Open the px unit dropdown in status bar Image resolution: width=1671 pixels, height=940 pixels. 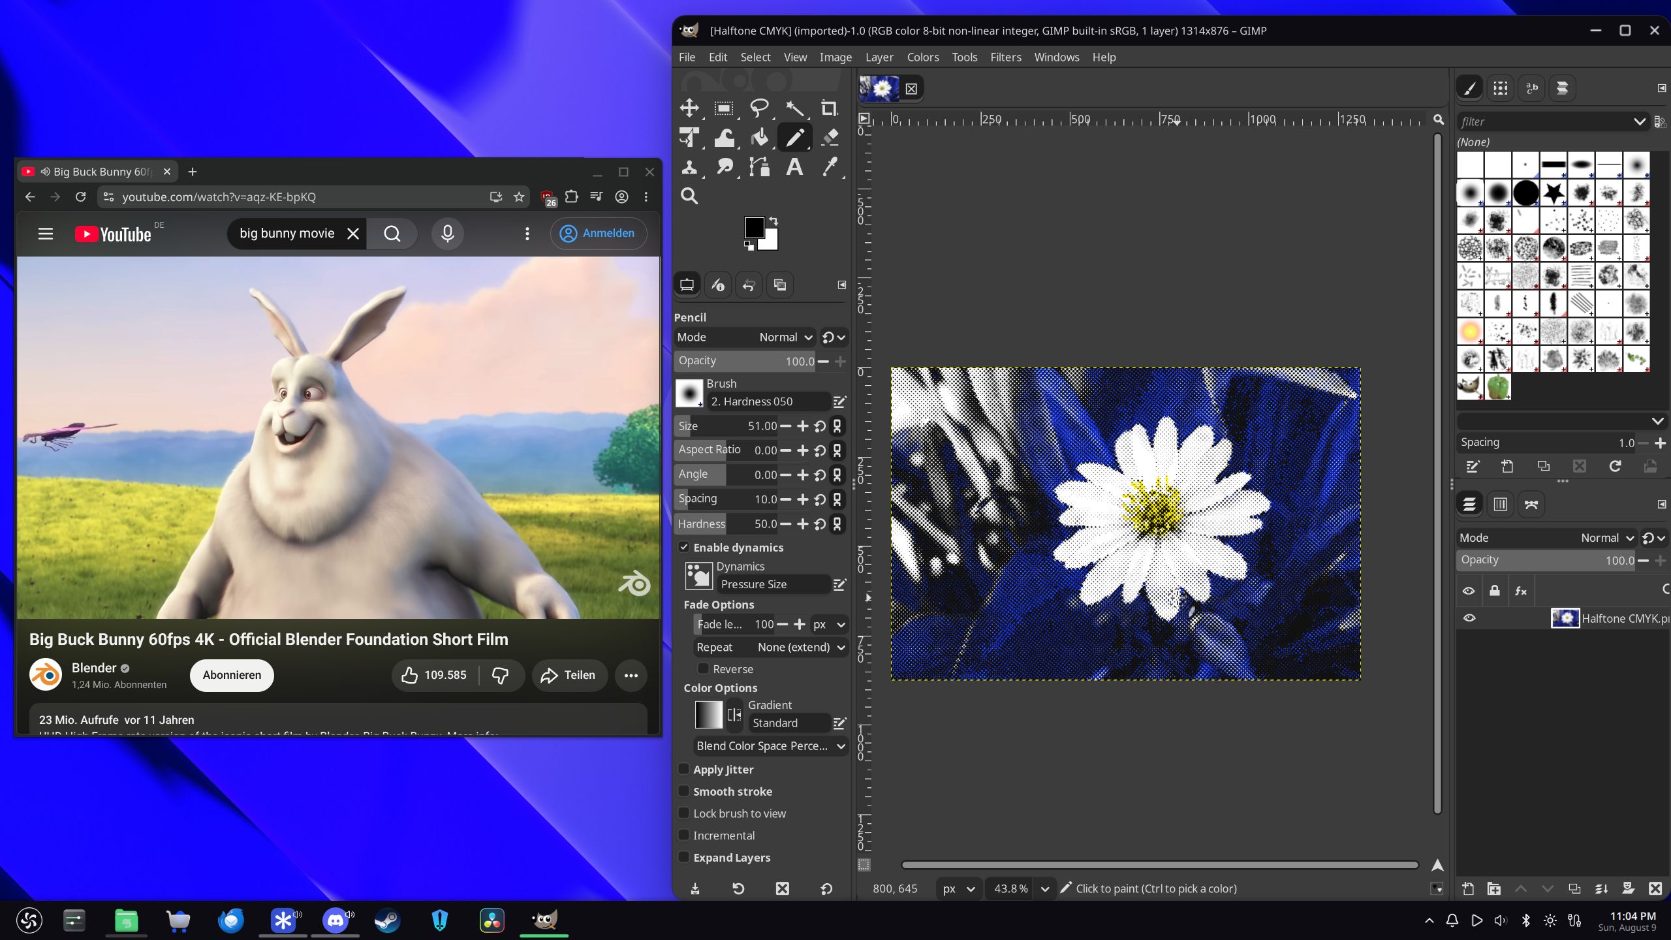pos(958,888)
